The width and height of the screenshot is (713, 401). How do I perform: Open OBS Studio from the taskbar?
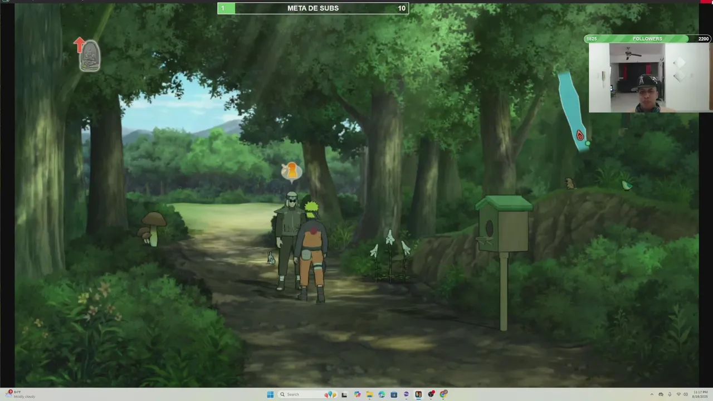coord(431,394)
